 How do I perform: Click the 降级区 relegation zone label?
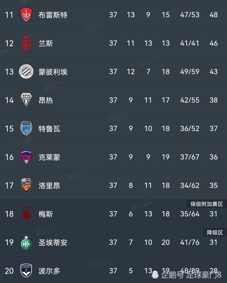(x=215, y=233)
